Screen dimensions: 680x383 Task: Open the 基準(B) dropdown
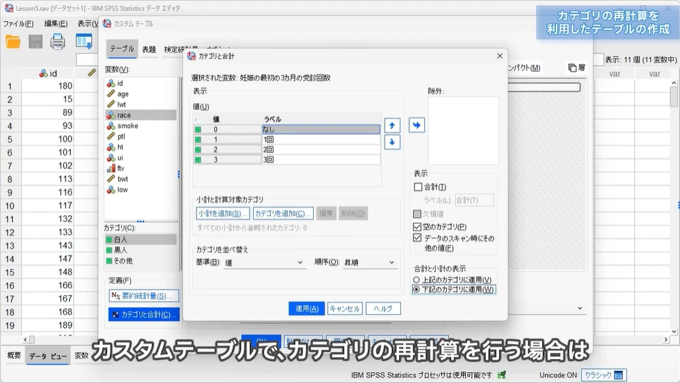[x=265, y=262]
